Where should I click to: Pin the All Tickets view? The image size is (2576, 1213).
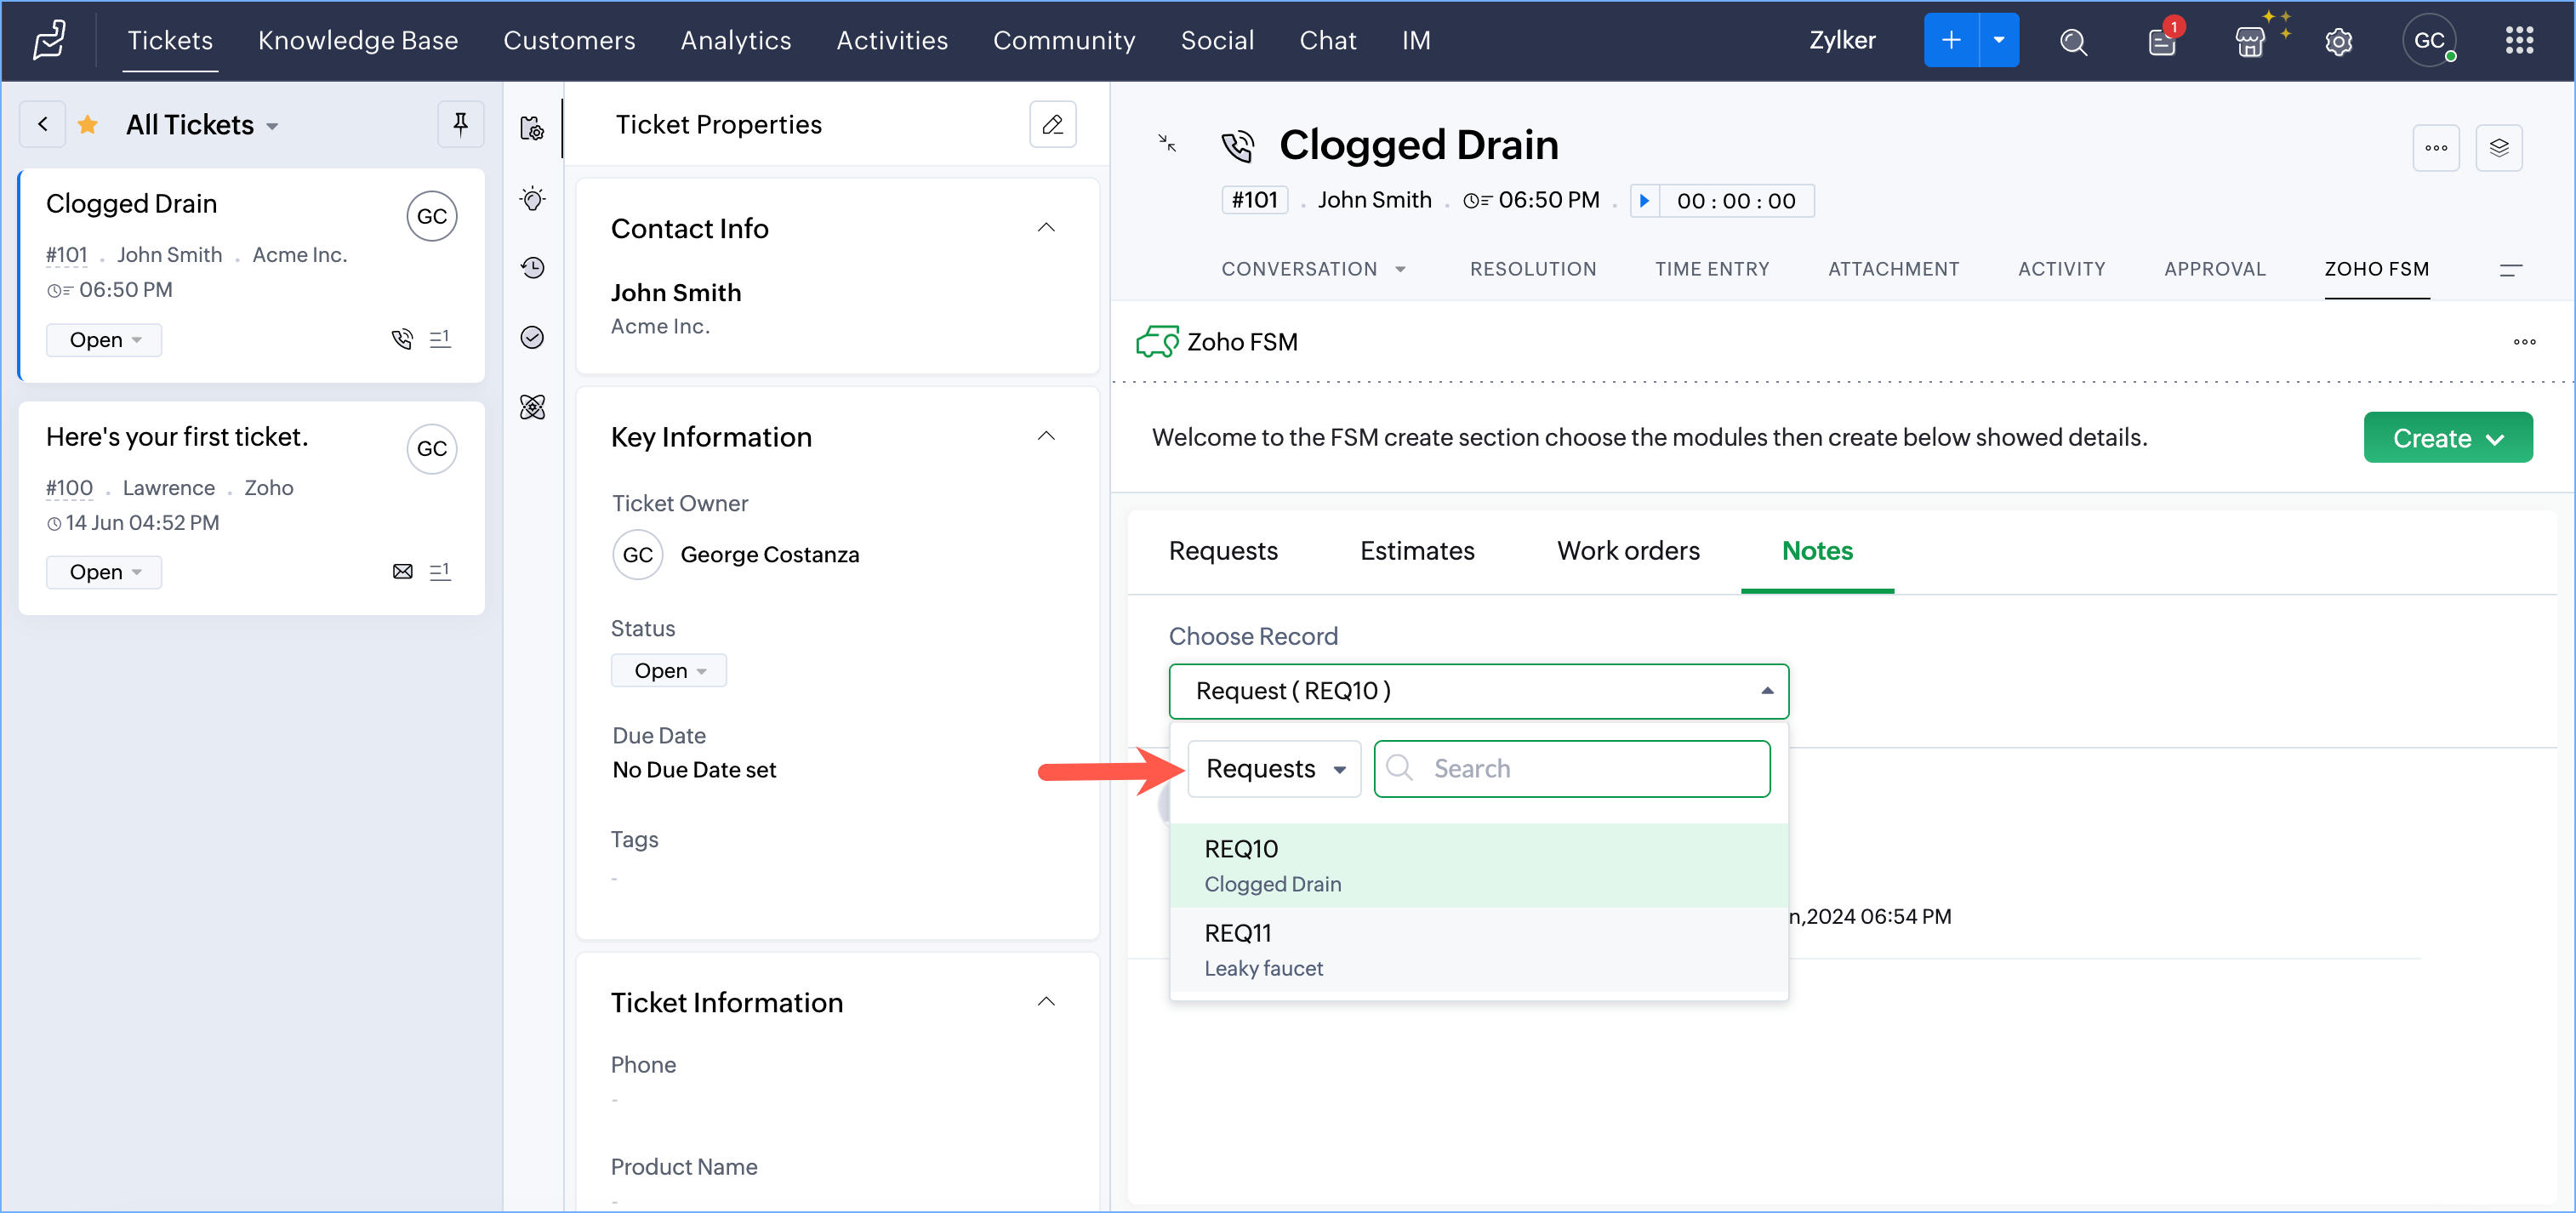tap(460, 124)
